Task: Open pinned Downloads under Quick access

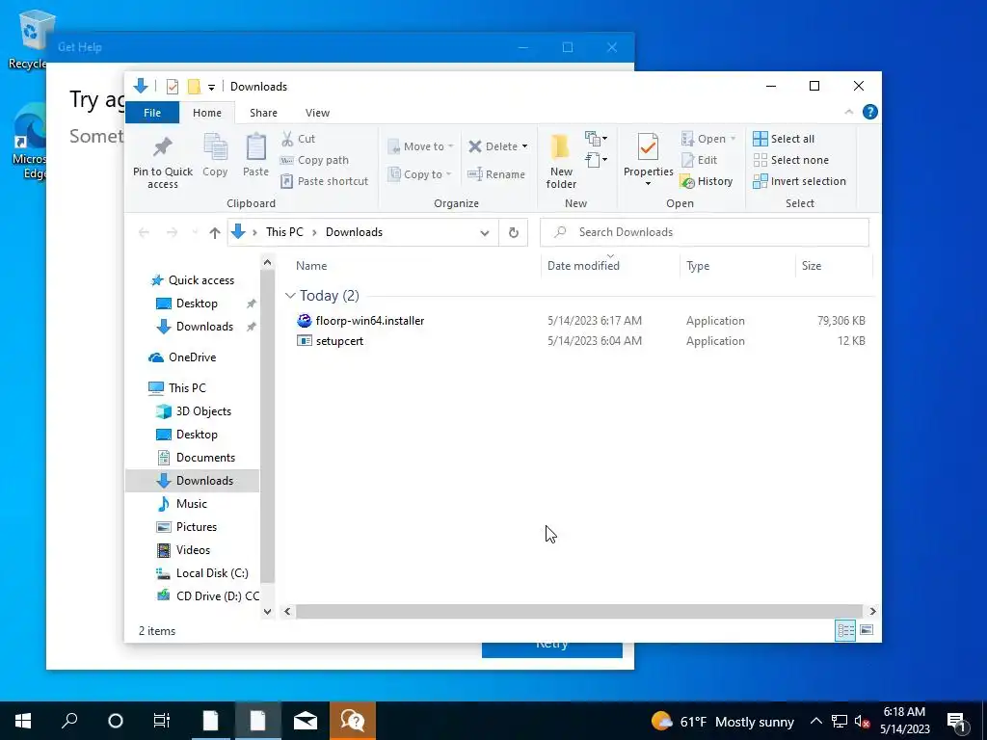Action: pyautogui.click(x=204, y=327)
